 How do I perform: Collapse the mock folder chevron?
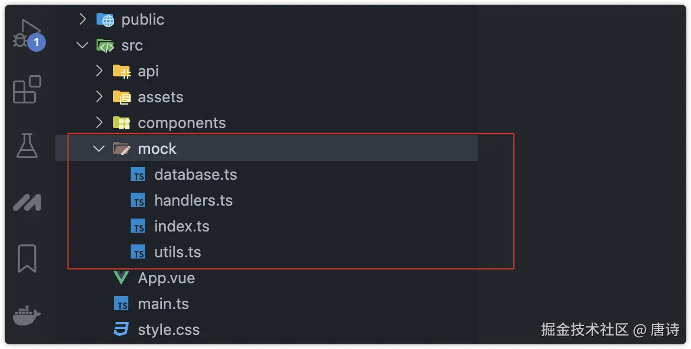click(99, 149)
